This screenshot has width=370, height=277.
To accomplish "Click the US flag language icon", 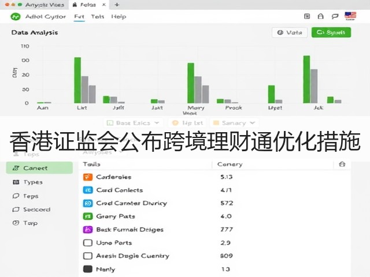I will point(350,16).
